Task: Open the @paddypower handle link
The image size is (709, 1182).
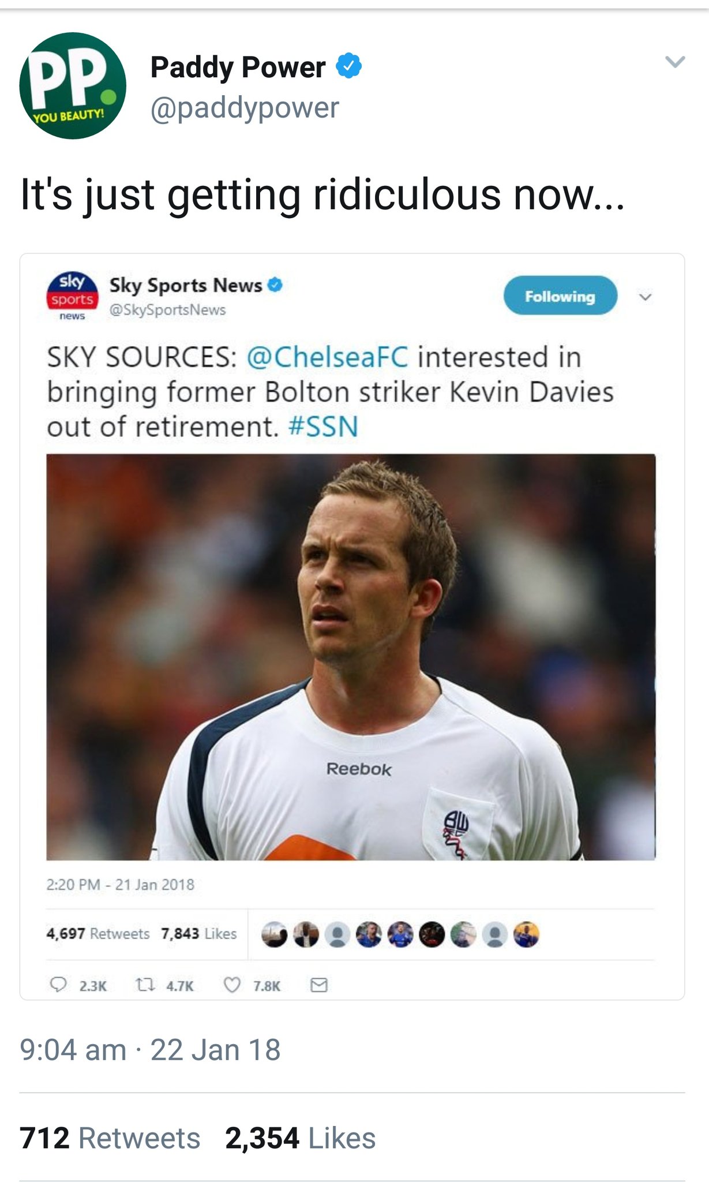Action: click(245, 108)
